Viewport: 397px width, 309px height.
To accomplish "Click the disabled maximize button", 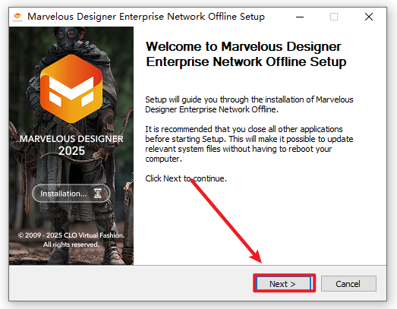I will point(334,17).
